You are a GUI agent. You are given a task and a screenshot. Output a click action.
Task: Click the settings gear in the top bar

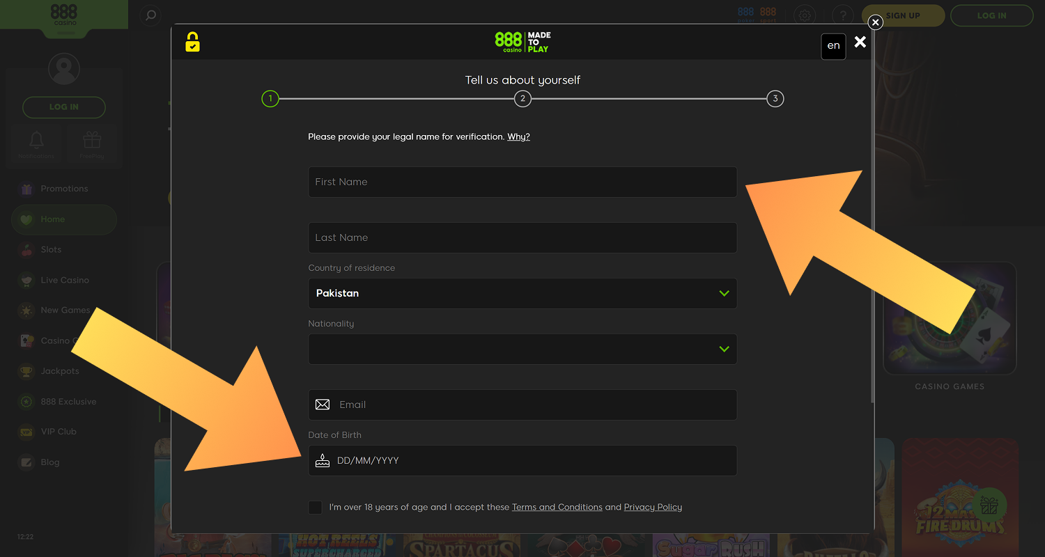pyautogui.click(x=805, y=15)
